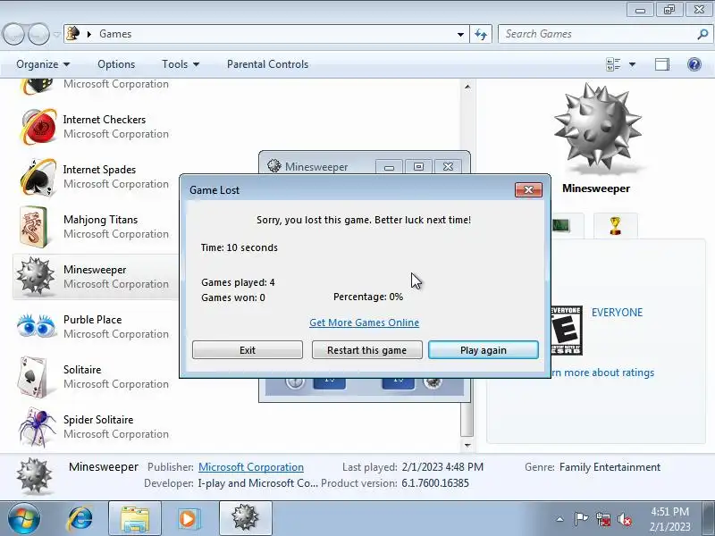Click the Play again button
Screen dimensions: 715x536
484,350
